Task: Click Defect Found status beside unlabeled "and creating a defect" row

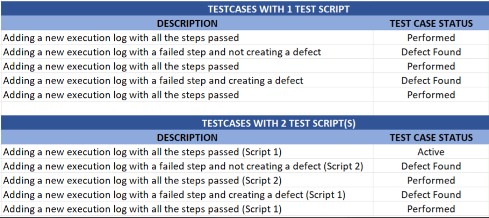Action: pyautogui.click(x=431, y=81)
